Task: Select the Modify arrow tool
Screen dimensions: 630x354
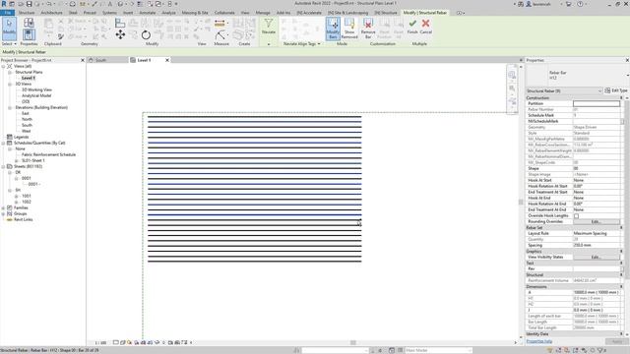Action: point(9,28)
